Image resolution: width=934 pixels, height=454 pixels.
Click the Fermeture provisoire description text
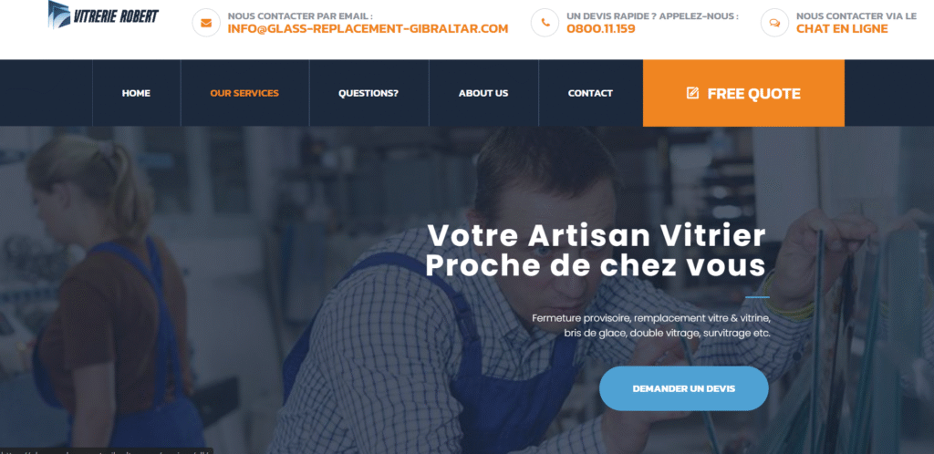(651, 325)
